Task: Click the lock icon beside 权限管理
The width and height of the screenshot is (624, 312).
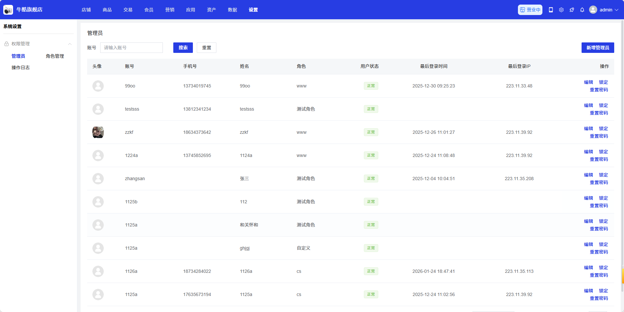Action: (x=7, y=44)
